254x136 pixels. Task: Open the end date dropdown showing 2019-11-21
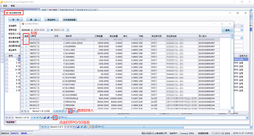click(x=67, y=30)
